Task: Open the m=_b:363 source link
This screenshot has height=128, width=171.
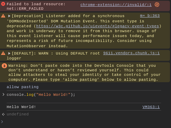Action: (150, 16)
